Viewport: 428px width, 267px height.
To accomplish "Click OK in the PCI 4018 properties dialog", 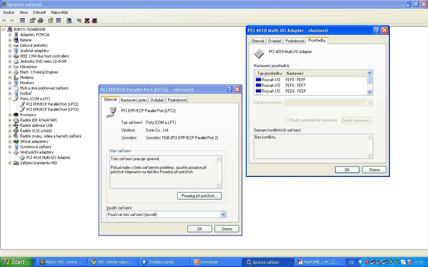I will pyautogui.click(x=347, y=170).
